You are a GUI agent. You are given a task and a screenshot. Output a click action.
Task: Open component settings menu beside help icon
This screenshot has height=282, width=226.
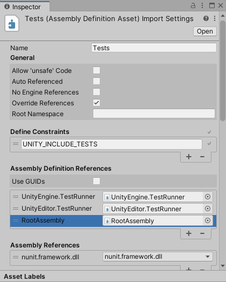(x=215, y=18)
